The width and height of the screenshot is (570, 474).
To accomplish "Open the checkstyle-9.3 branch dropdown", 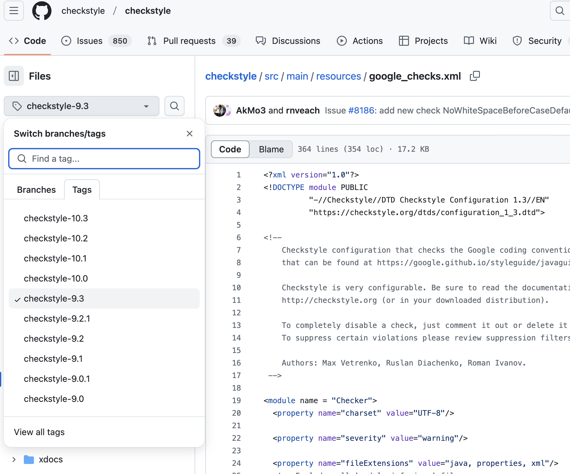I will tap(81, 106).
